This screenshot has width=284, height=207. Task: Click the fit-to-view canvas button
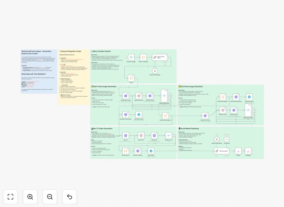coord(11,197)
